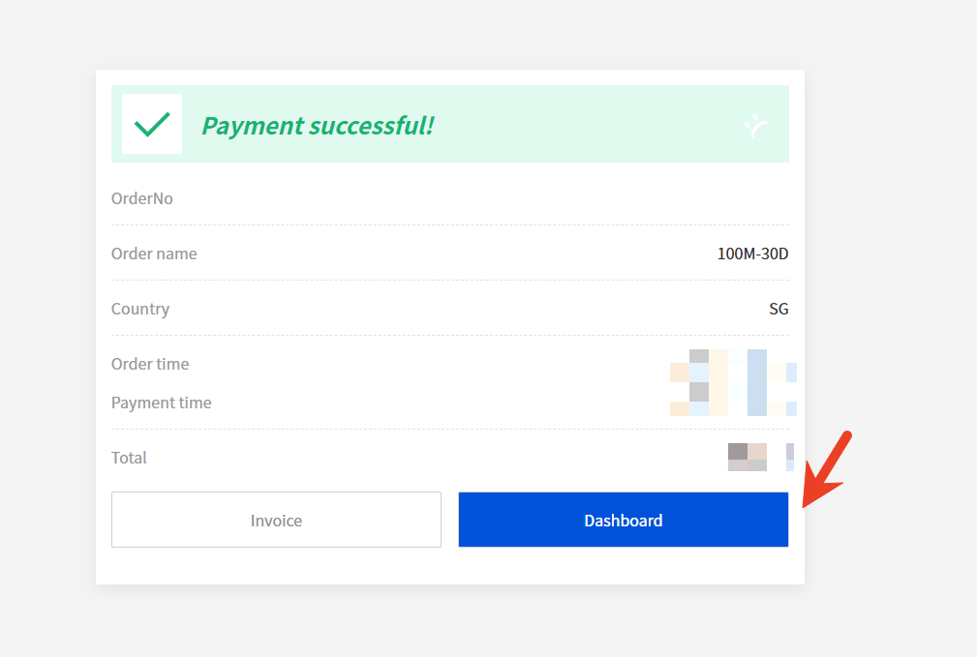Click the sparkle decoration icon in banner
The width and height of the screenshot is (977, 657).
point(756,125)
